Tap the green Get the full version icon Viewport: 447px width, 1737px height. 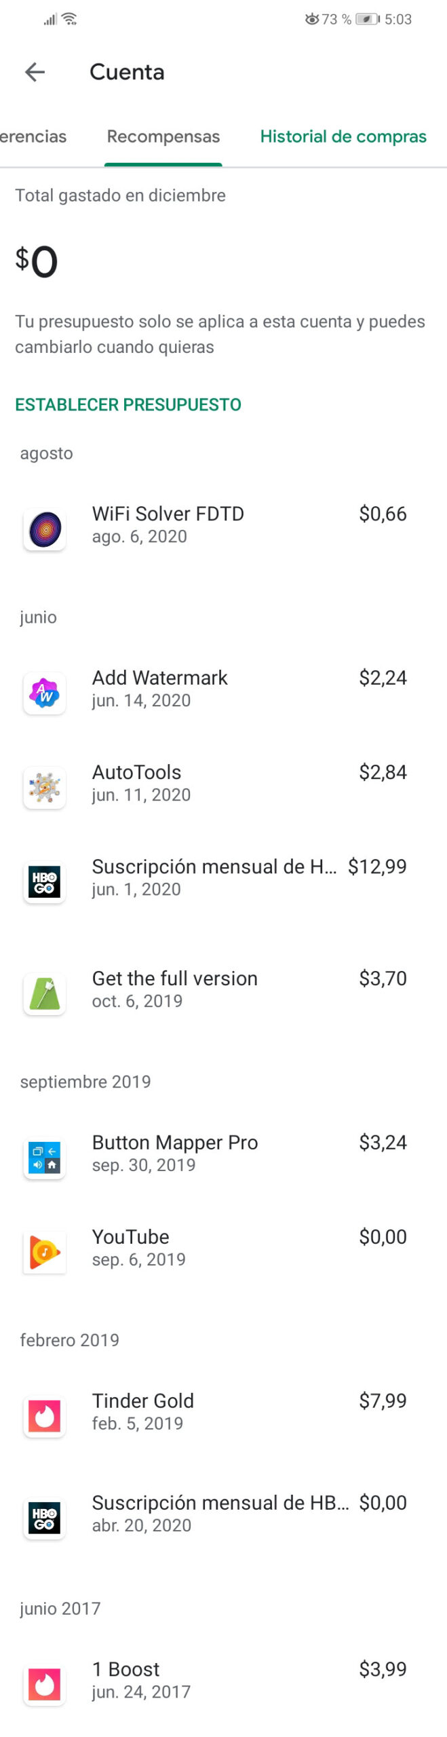point(45,993)
